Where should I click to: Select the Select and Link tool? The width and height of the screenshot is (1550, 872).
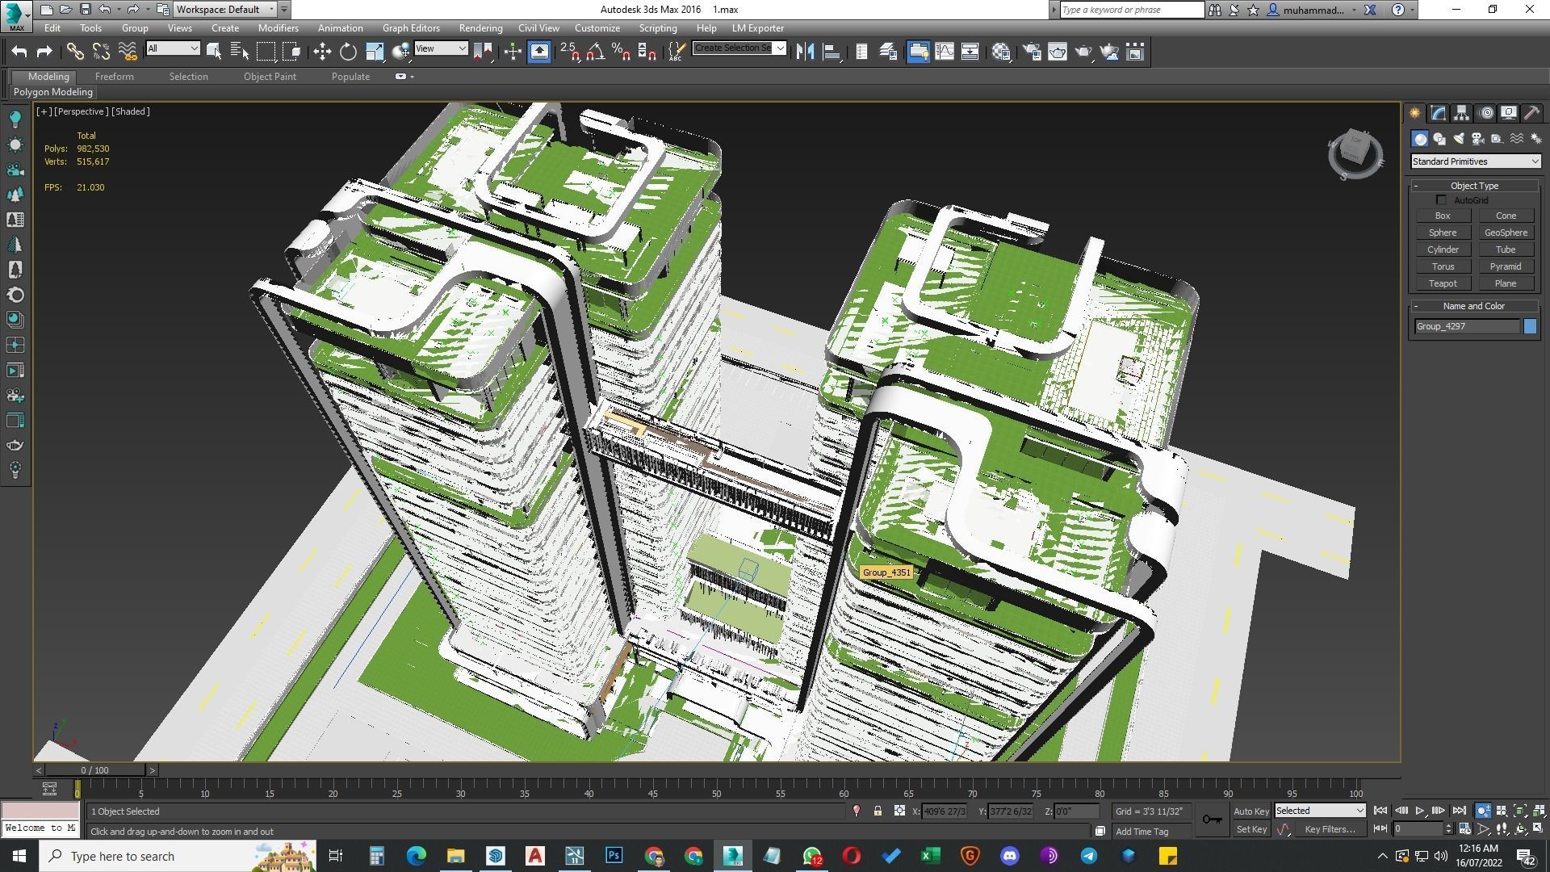click(x=74, y=52)
